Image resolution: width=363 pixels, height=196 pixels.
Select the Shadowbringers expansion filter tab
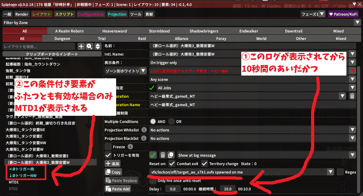pyautogui.click(x=203, y=31)
